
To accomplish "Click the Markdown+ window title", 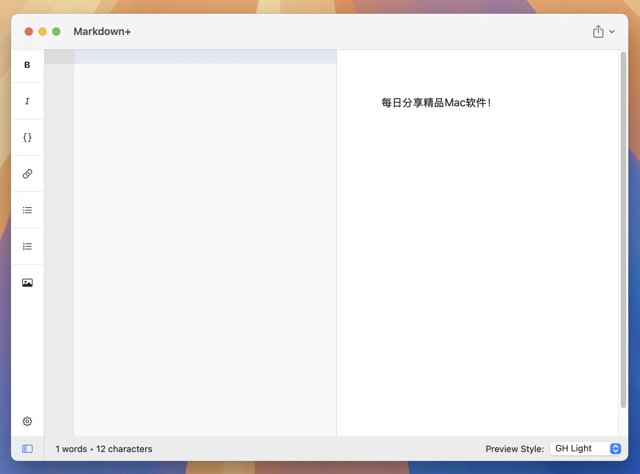I will 102,32.
